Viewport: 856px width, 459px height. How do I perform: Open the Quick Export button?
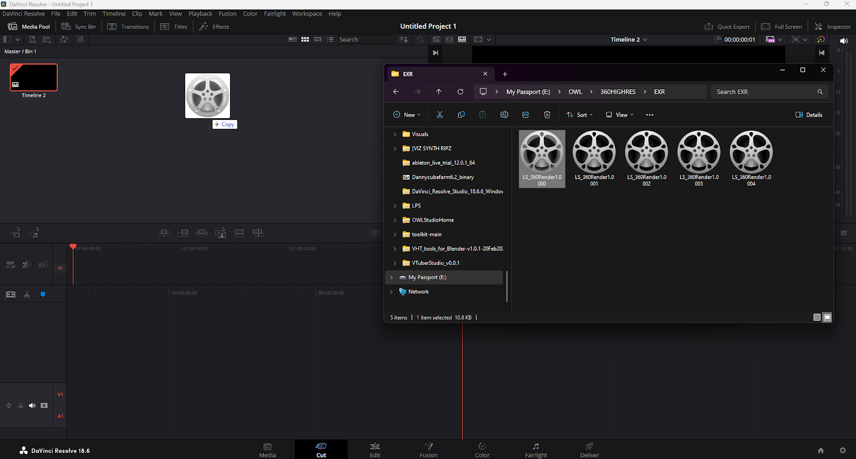pos(727,27)
